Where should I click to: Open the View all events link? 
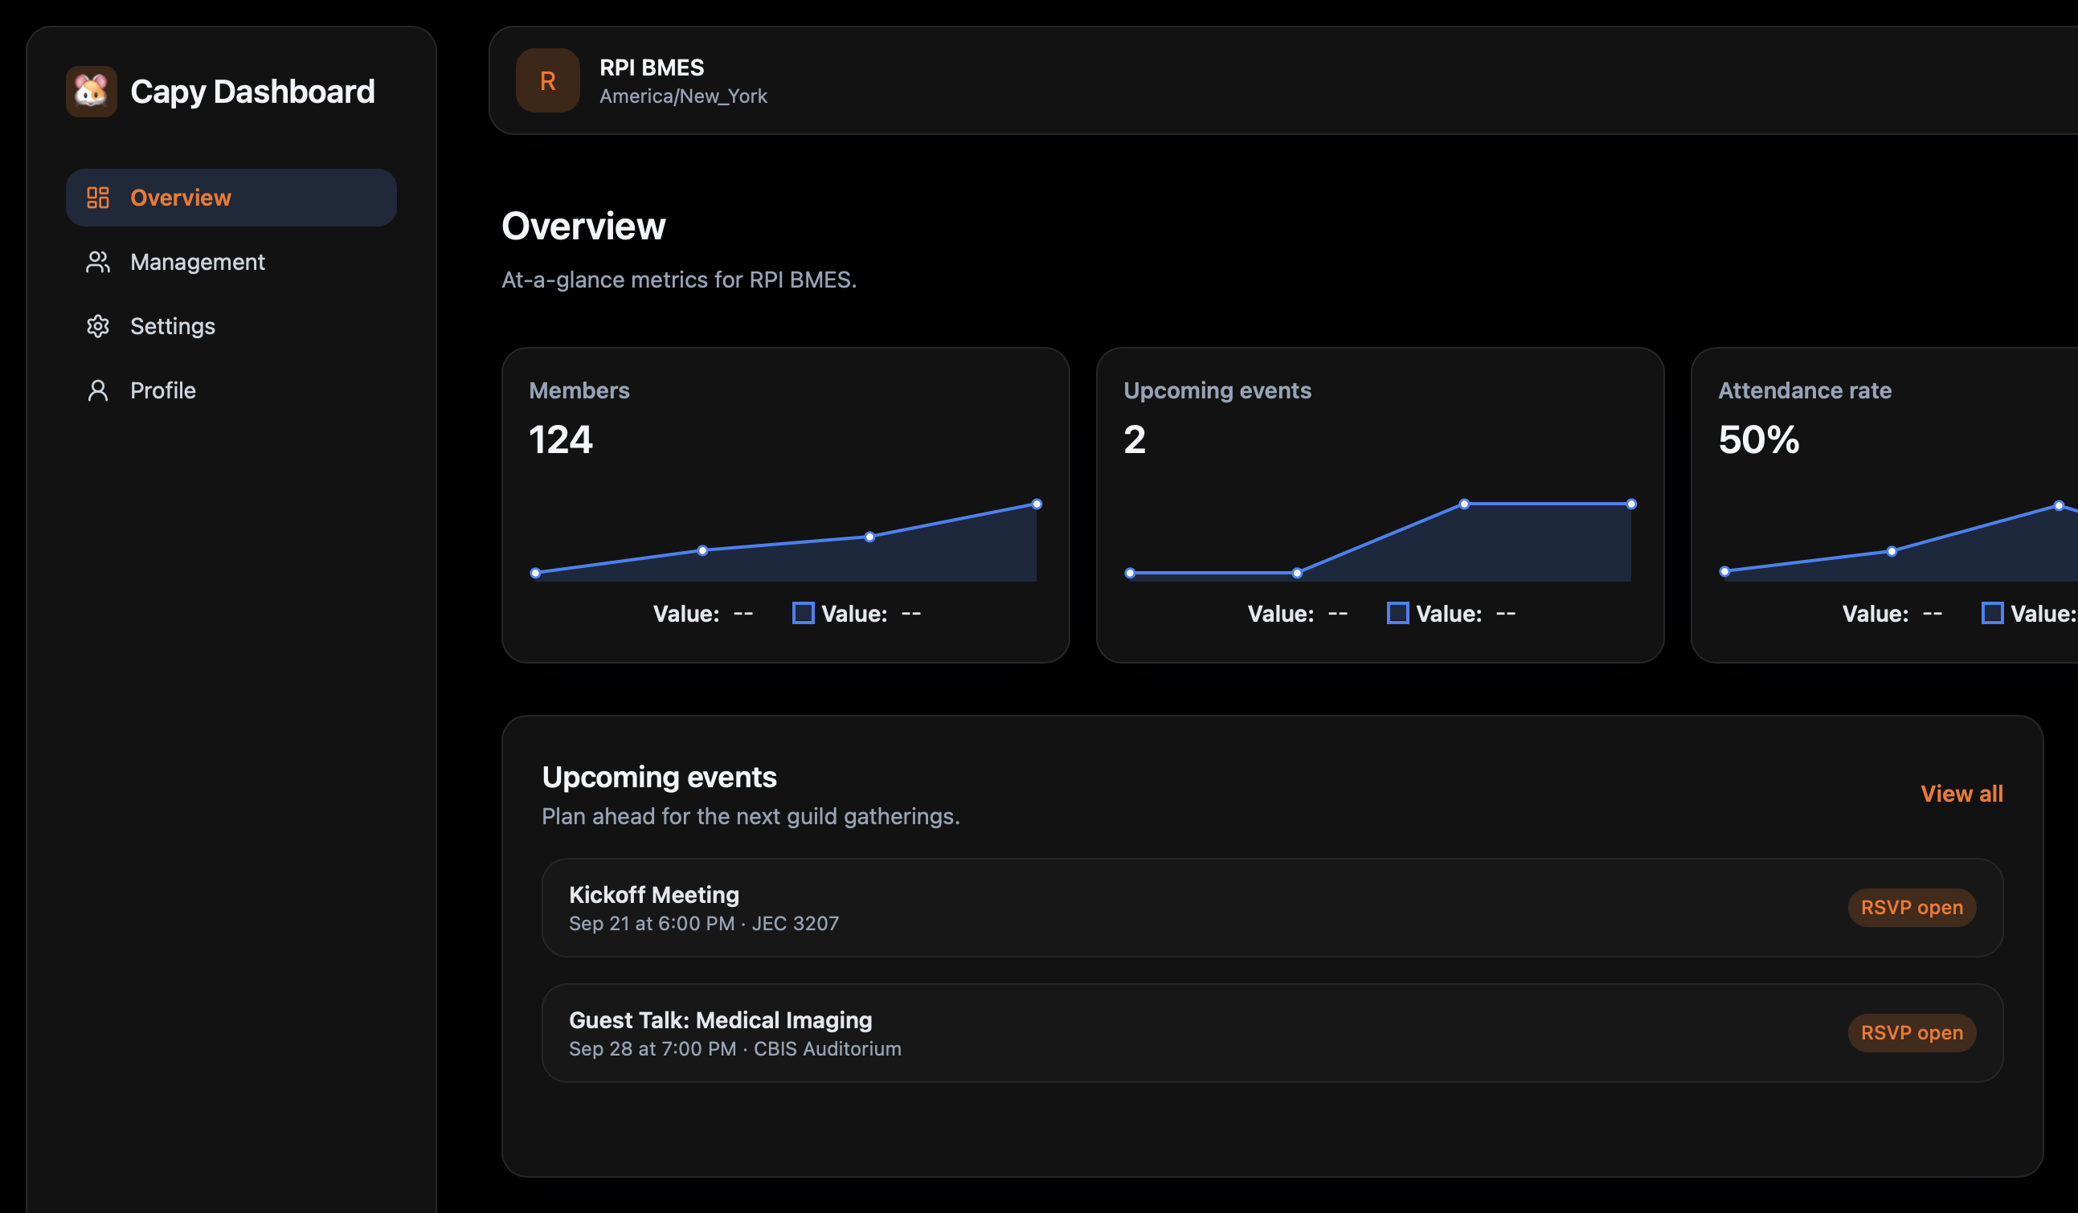1961,794
